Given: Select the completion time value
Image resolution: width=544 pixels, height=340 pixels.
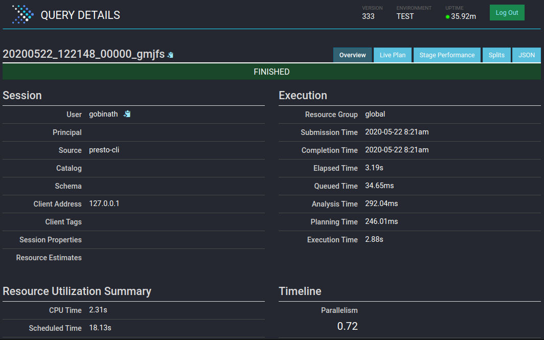Looking at the screenshot, I should point(397,150).
